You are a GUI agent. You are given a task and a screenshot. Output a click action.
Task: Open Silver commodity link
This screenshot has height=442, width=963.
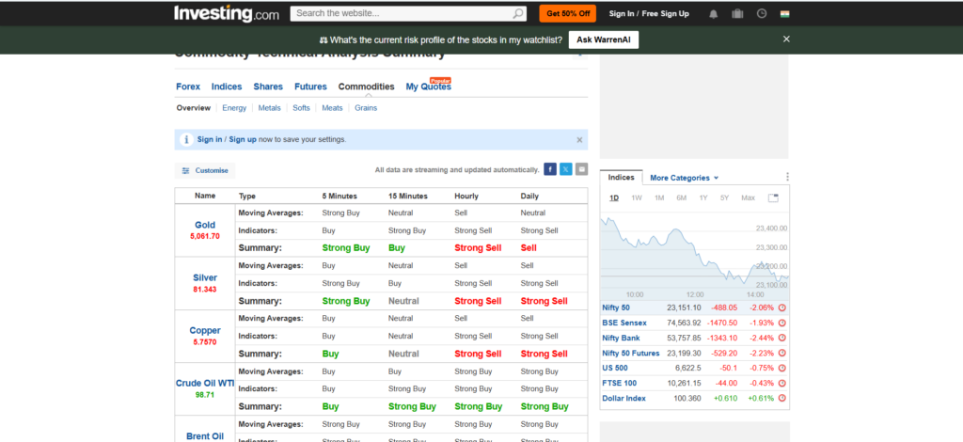pyautogui.click(x=205, y=277)
